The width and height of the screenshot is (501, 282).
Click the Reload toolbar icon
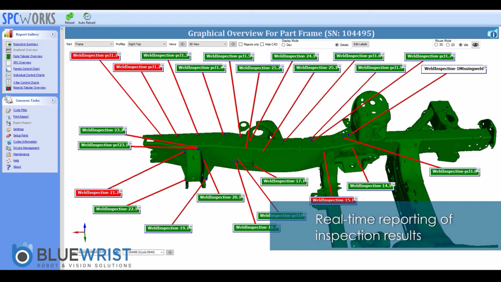69,17
